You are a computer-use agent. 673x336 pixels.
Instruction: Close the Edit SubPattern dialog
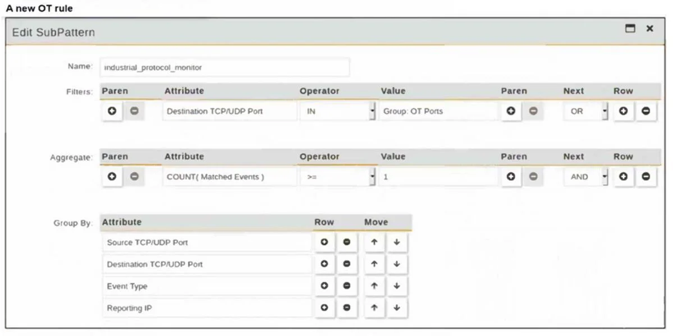650,29
